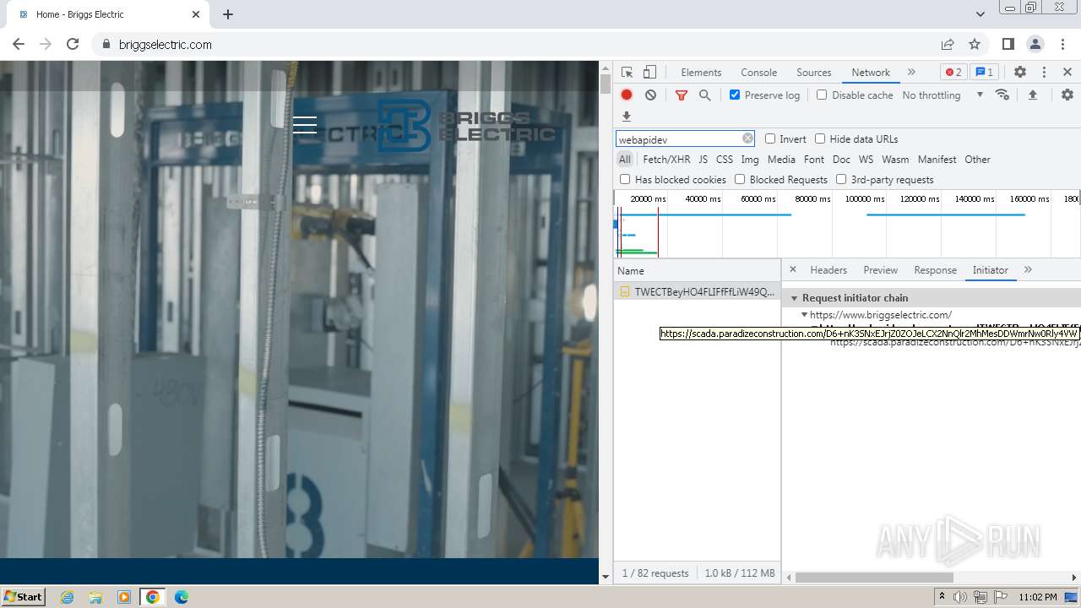Open the hamburger menu on the Briggs Electric site
The height and width of the screenshot is (608, 1081).
click(x=305, y=125)
